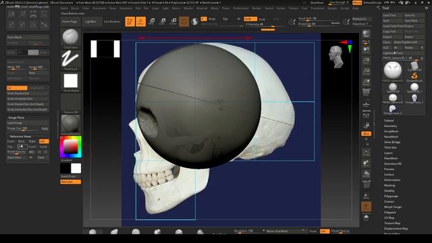Viewport: 432px width, 243px height.
Task: Open the BrushAlpha selector
Action: tap(70, 82)
